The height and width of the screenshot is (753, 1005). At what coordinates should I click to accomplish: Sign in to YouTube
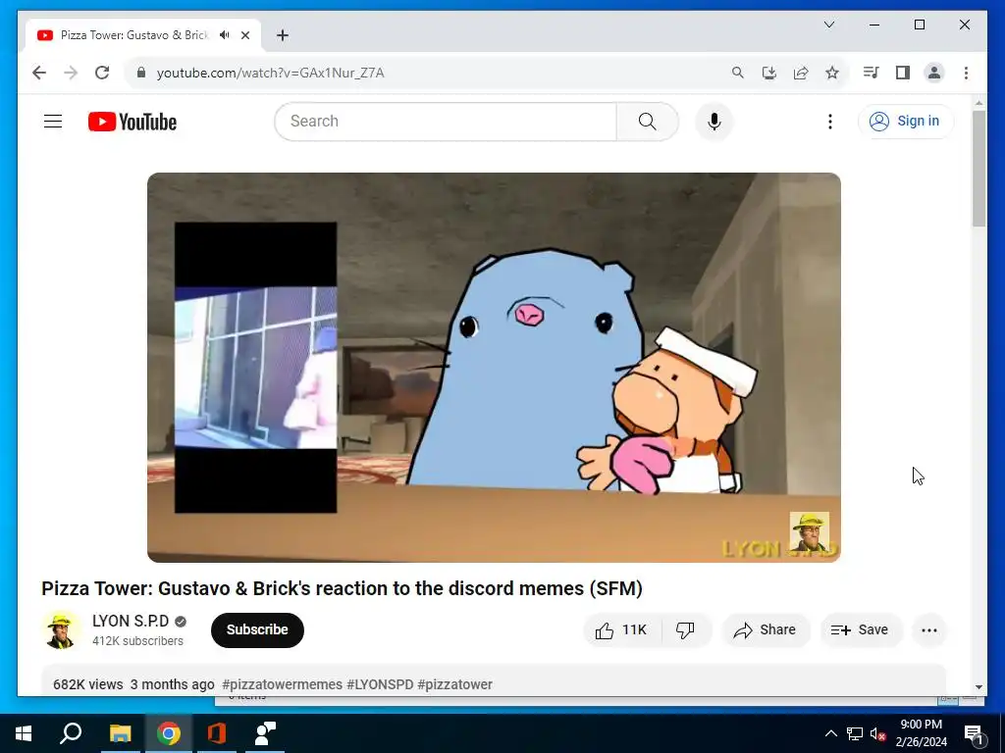click(x=906, y=121)
